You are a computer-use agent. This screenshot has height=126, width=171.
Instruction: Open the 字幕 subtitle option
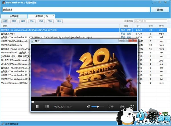point(111,106)
